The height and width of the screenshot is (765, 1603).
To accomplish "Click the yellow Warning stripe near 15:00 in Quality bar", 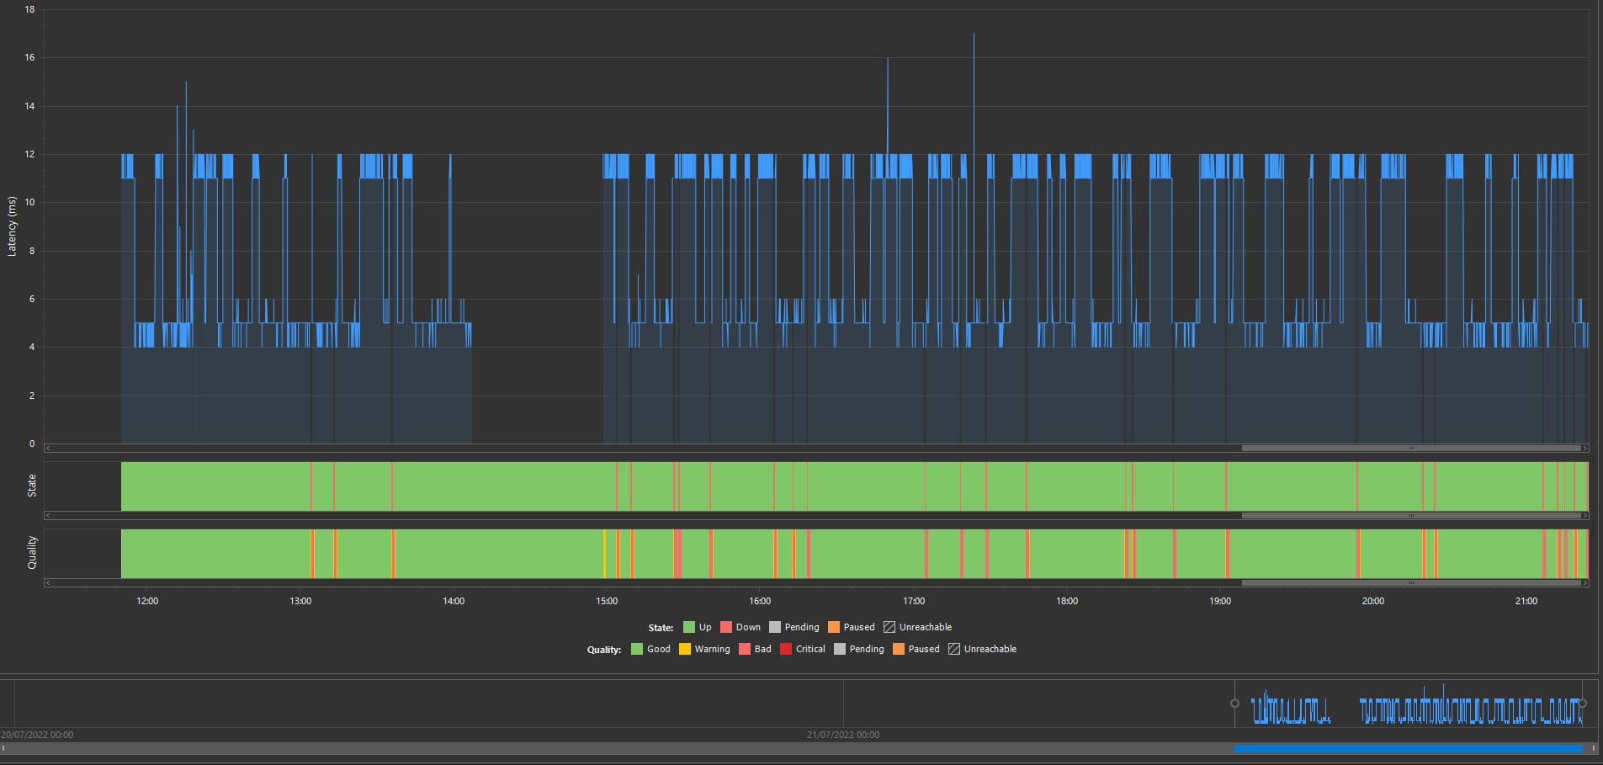I will [604, 553].
